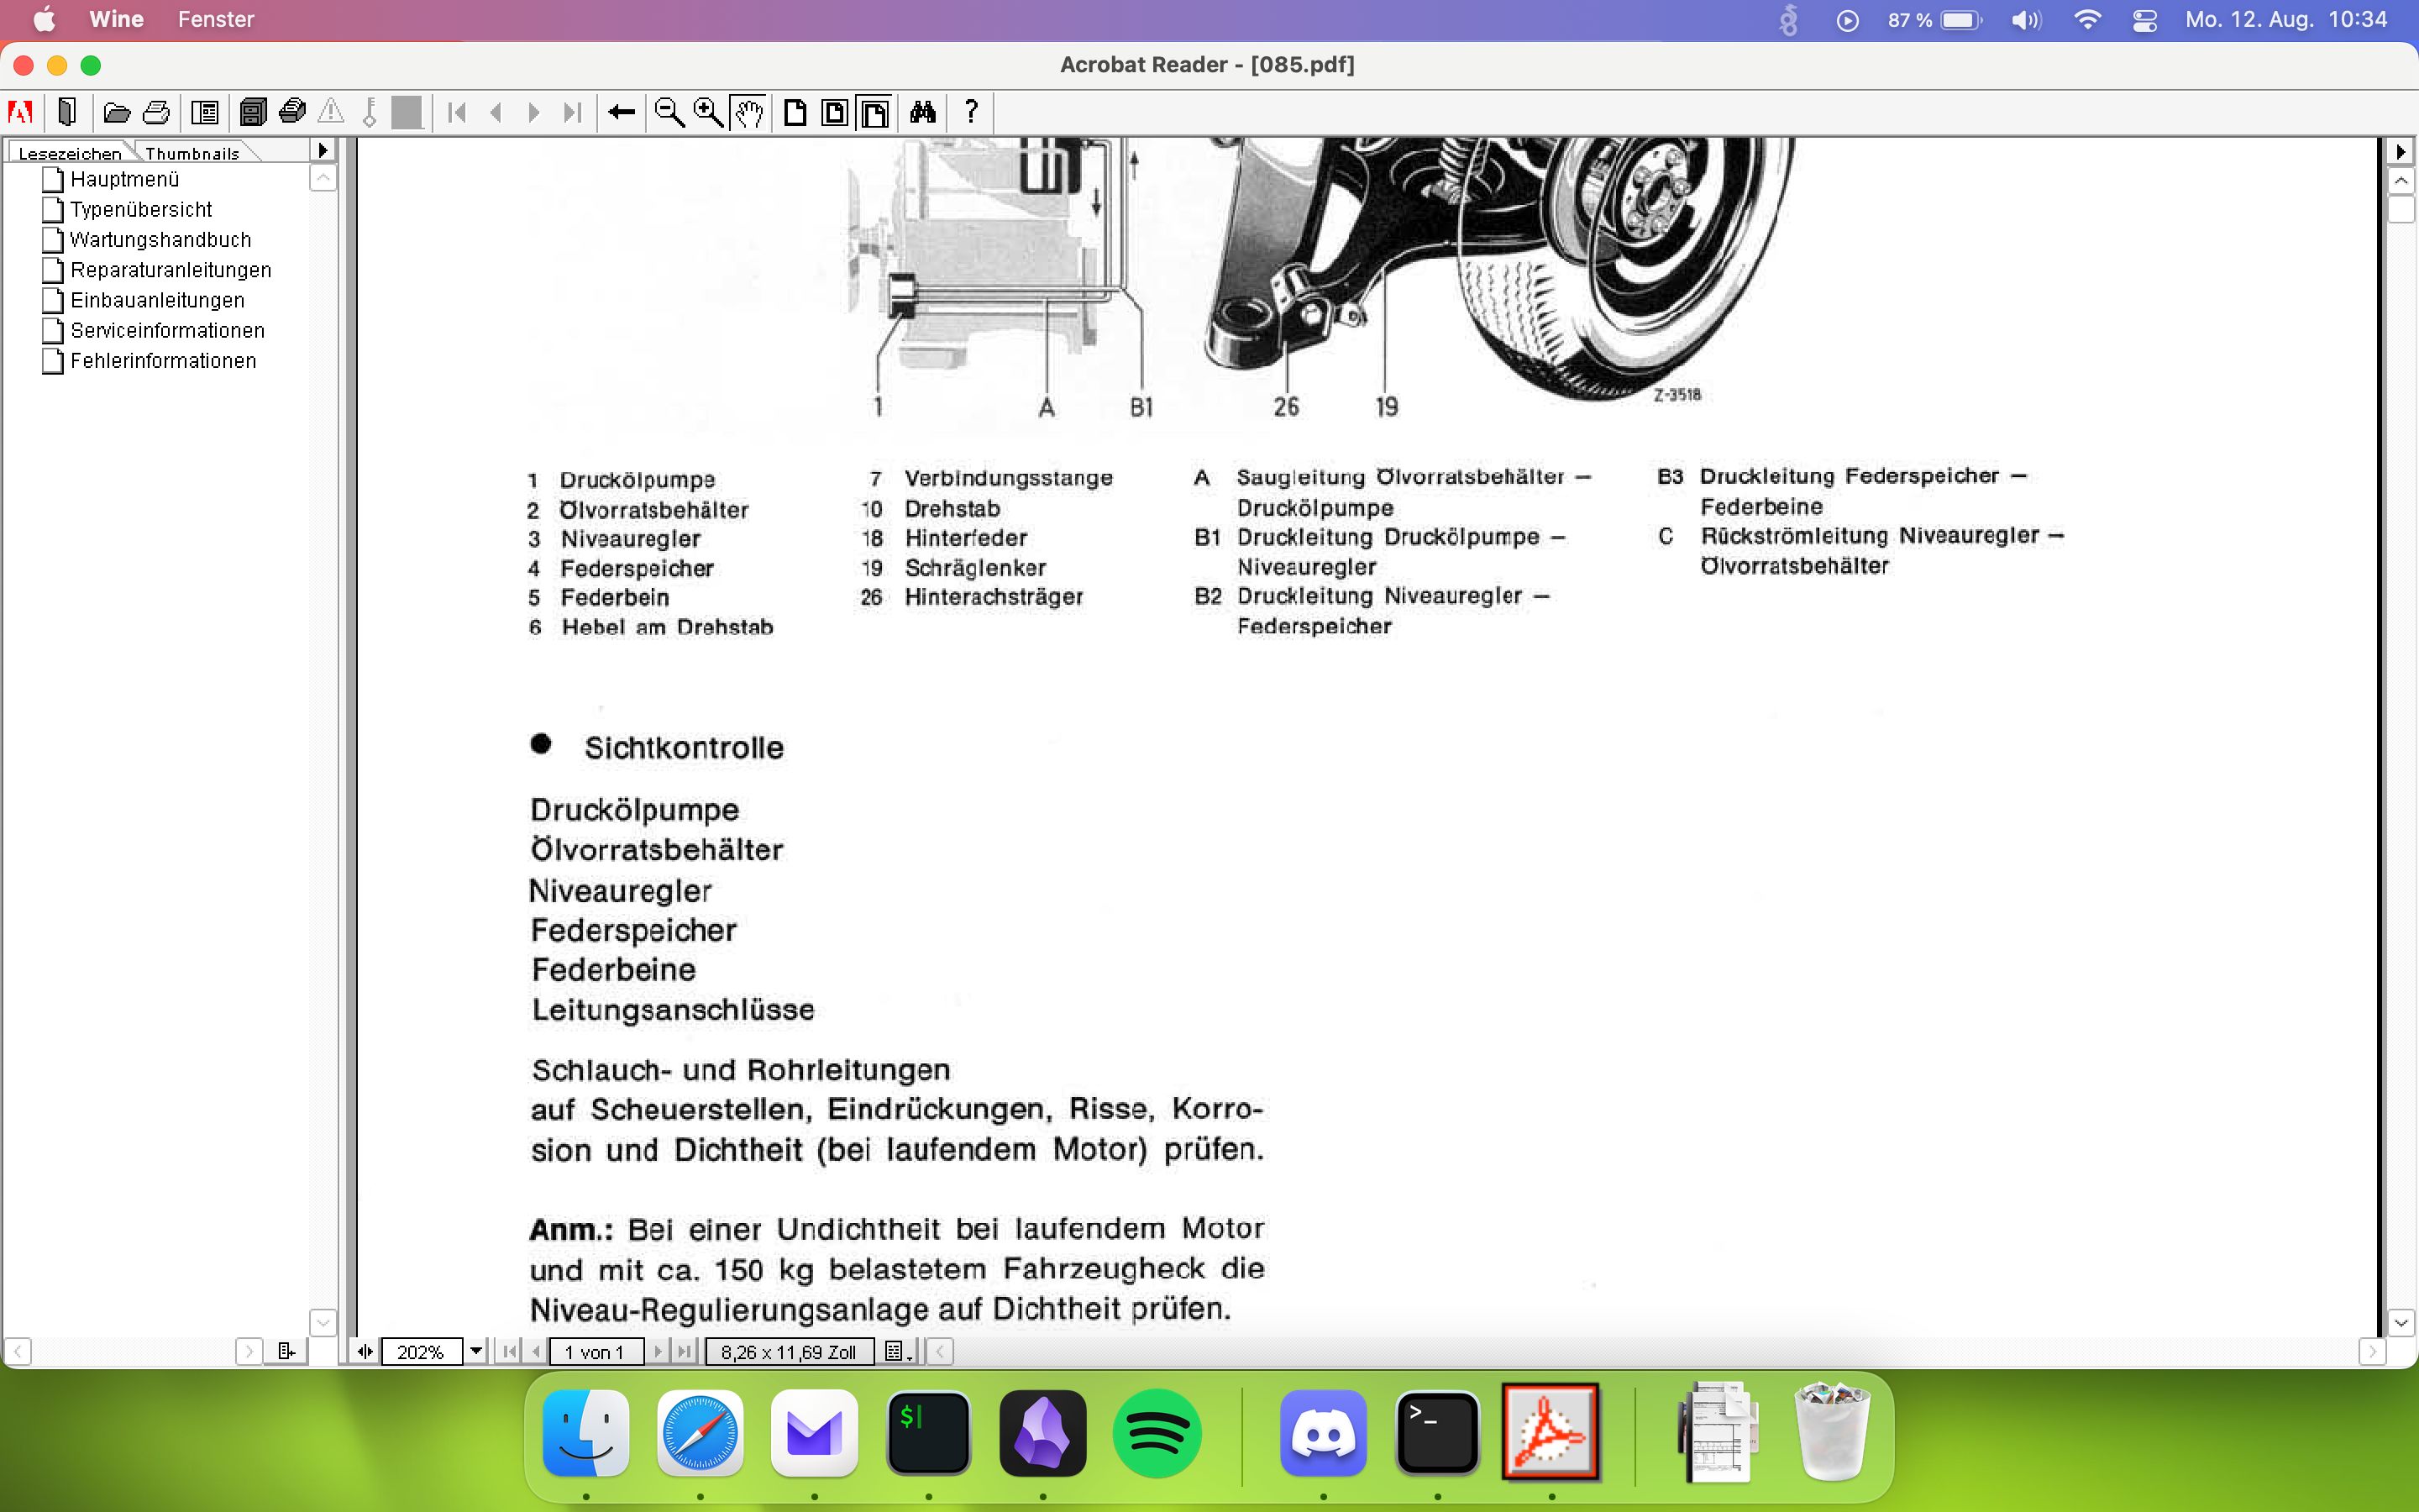The width and height of the screenshot is (2419, 1512).
Task: Open the Wartungshandbuch bookmark
Action: [160, 240]
